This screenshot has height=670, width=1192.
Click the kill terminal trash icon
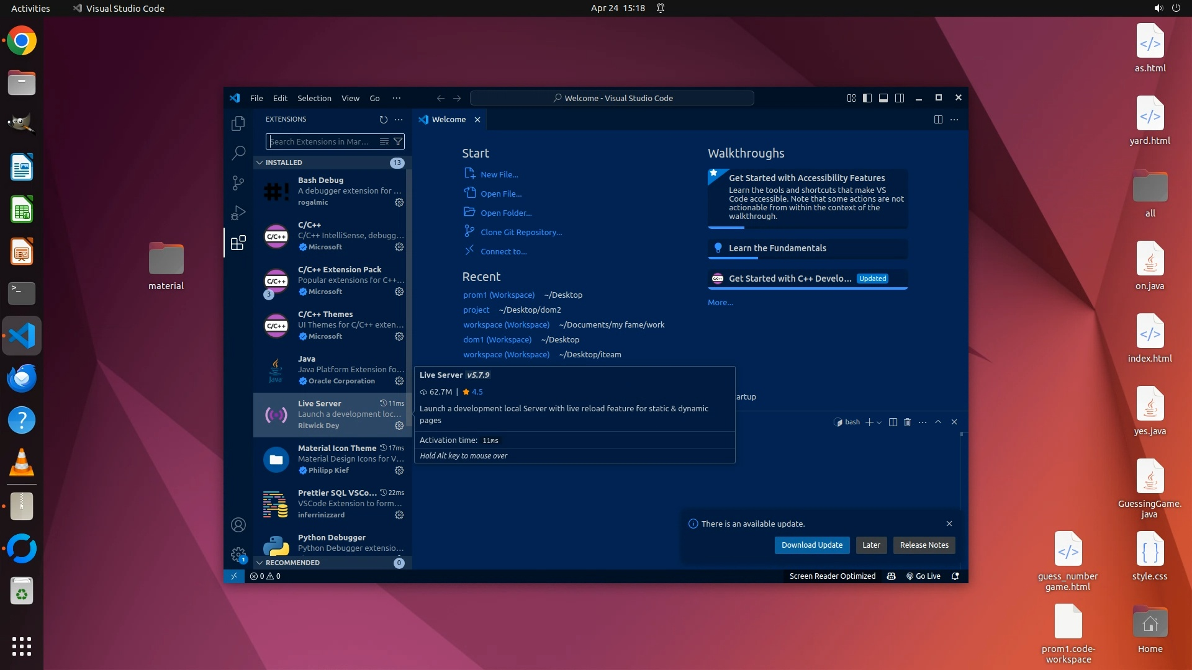[907, 422]
